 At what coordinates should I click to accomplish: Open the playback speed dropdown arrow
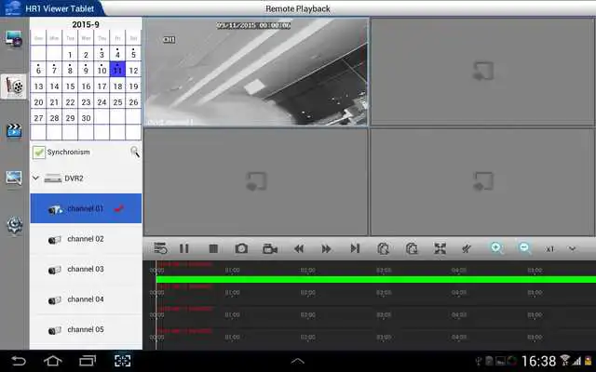[x=572, y=248]
